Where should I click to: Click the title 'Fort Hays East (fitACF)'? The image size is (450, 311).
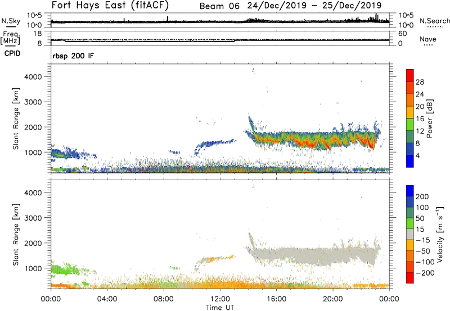click(110, 5)
